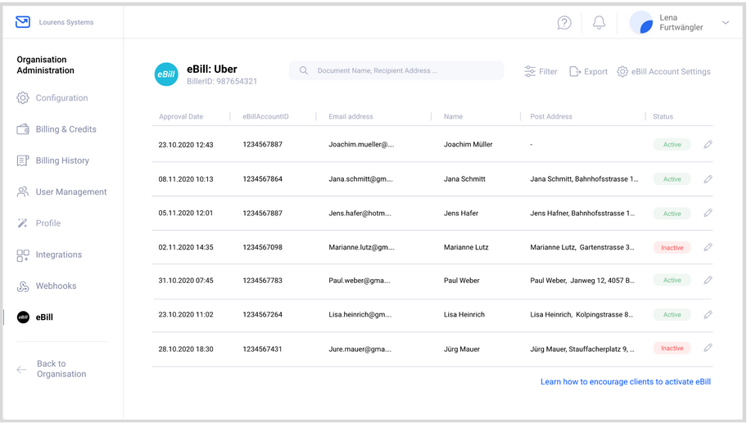Edit Paul Weber row pencil icon
The image size is (747, 423).
point(708,280)
